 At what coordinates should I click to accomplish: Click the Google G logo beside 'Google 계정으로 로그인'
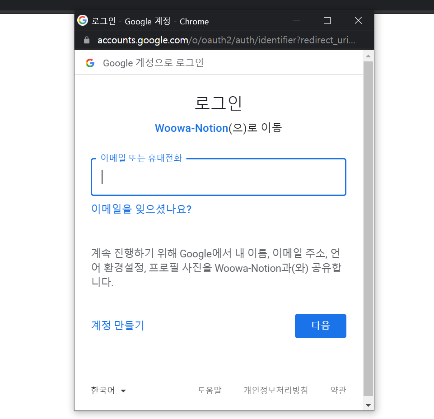click(x=90, y=63)
